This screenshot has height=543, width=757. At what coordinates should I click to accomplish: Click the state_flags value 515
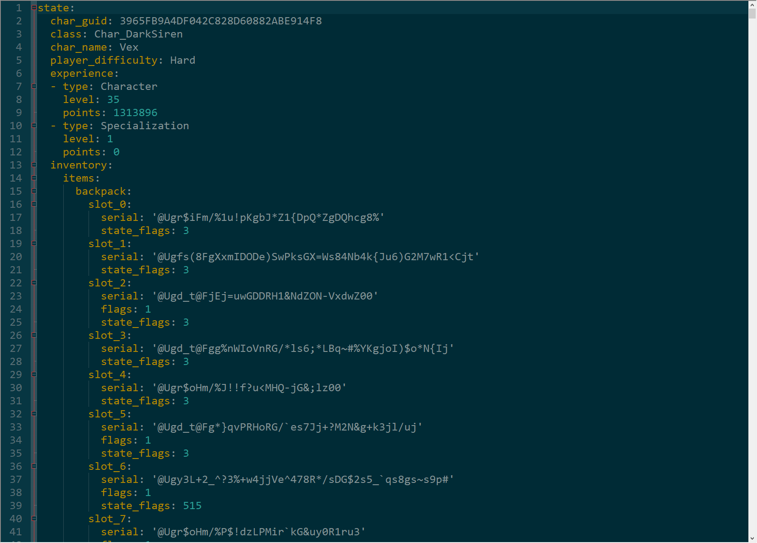pyautogui.click(x=192, y=506)
